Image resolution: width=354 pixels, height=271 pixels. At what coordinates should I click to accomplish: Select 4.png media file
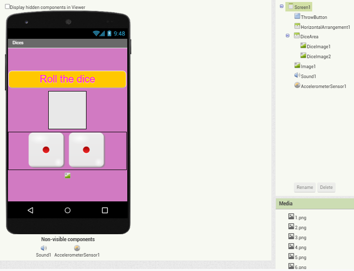point(300,247)
